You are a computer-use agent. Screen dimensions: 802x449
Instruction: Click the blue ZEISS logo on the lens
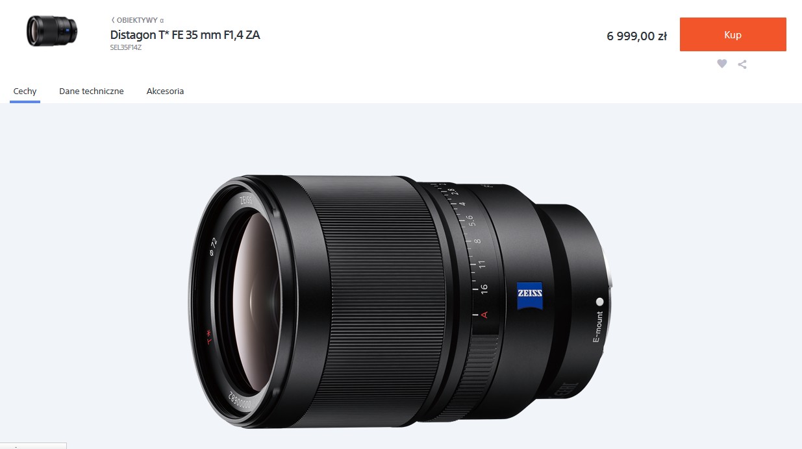[531, 295]
